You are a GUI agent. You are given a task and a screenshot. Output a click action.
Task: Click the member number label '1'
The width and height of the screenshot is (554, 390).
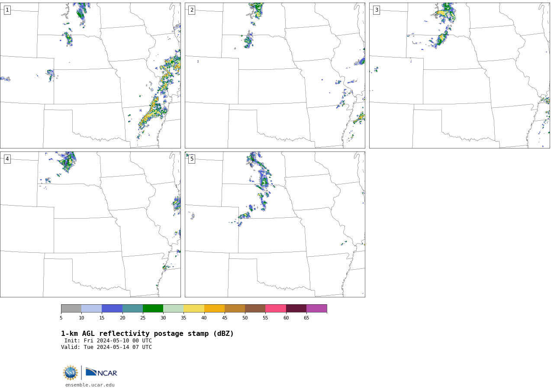click(x=7, y=10)
